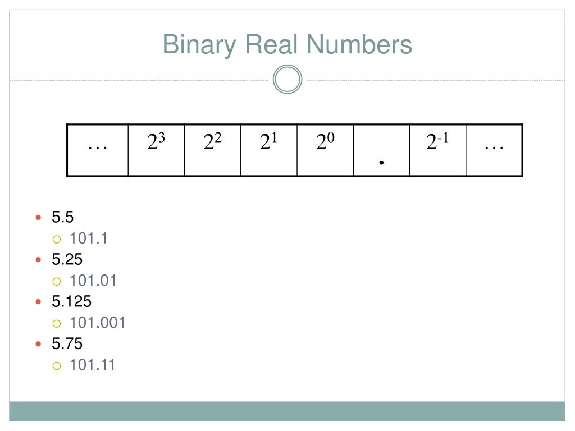This screenshot has height=431, width=575.
Task: Select the 2¹ table cell
Action: click(269, 150)
